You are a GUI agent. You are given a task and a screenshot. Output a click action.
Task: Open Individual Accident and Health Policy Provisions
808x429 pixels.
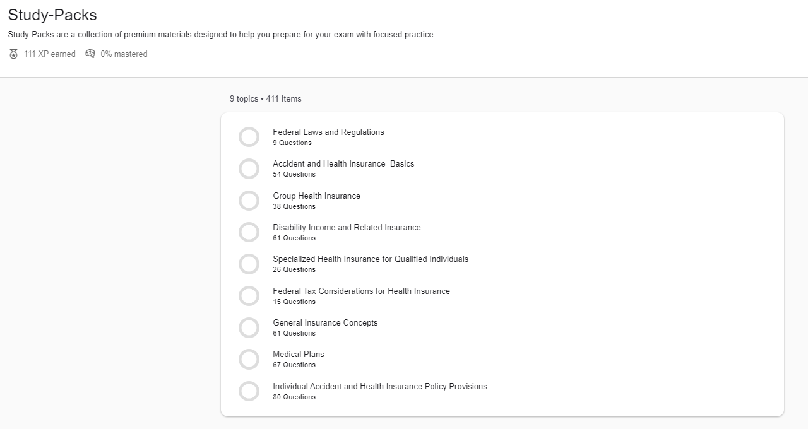click(x=379, y=387)
